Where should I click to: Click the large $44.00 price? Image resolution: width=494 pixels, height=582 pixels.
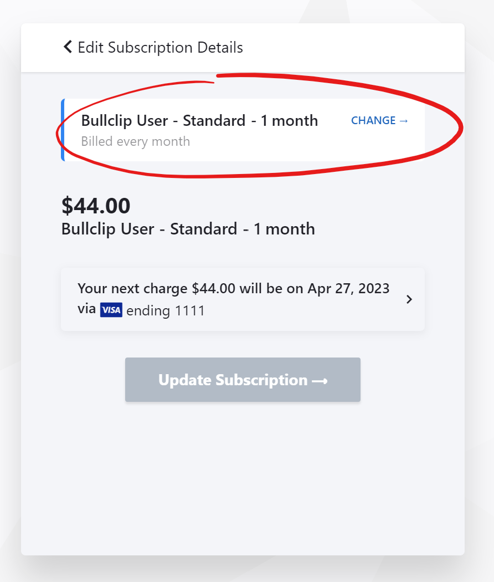(x=96, y=206)
